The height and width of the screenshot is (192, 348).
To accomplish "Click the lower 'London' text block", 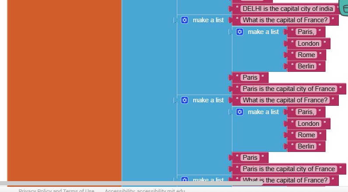I will coord(308,124).
